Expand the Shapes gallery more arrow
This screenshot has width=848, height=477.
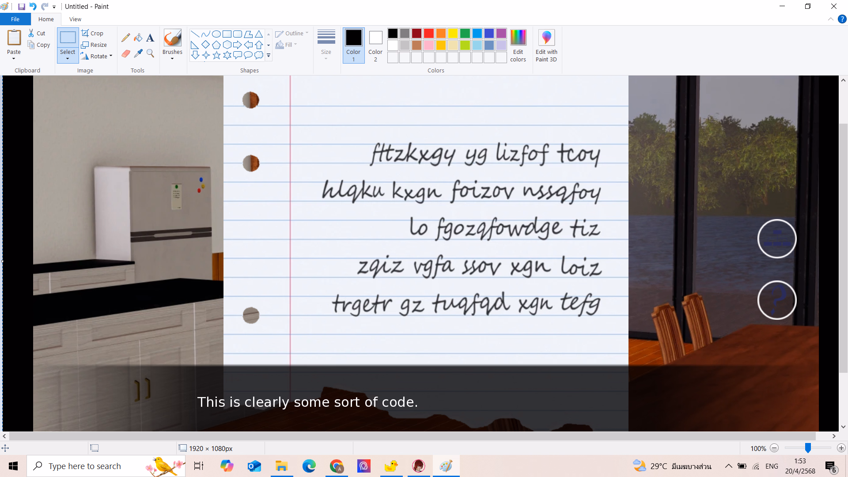pos(269,56)
